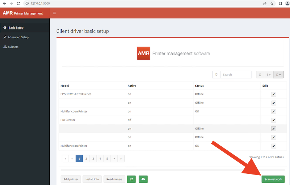Go to page 3 of the table
Viewport: 290px width, 185px height.
click(93, 158)
